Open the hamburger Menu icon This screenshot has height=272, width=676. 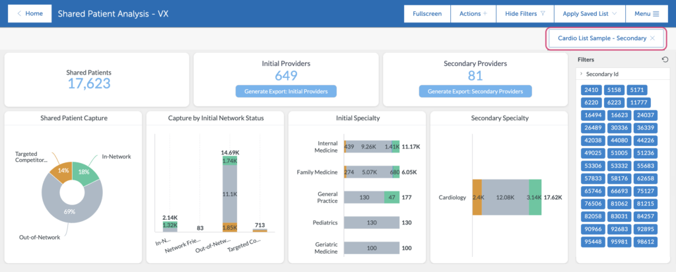(656, 13)
